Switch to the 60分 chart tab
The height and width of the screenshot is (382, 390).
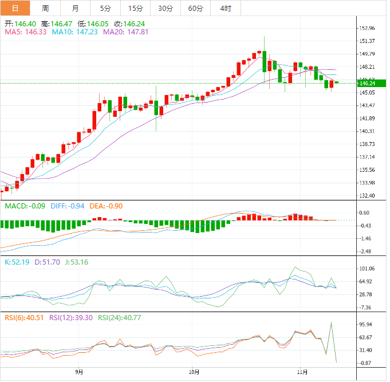tap(195, 8)
